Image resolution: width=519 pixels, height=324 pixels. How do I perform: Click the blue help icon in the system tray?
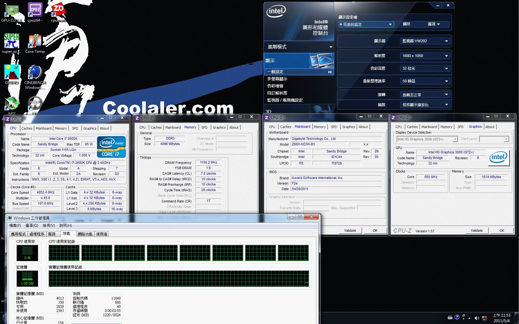click(x=457, y=317)
